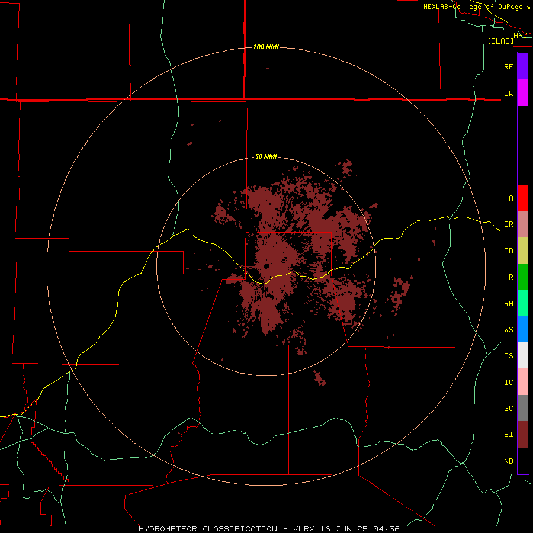This screenshot has height=533, width=533.
Task: Click the salmon GR legend swatch
Action: click(523, 224)
